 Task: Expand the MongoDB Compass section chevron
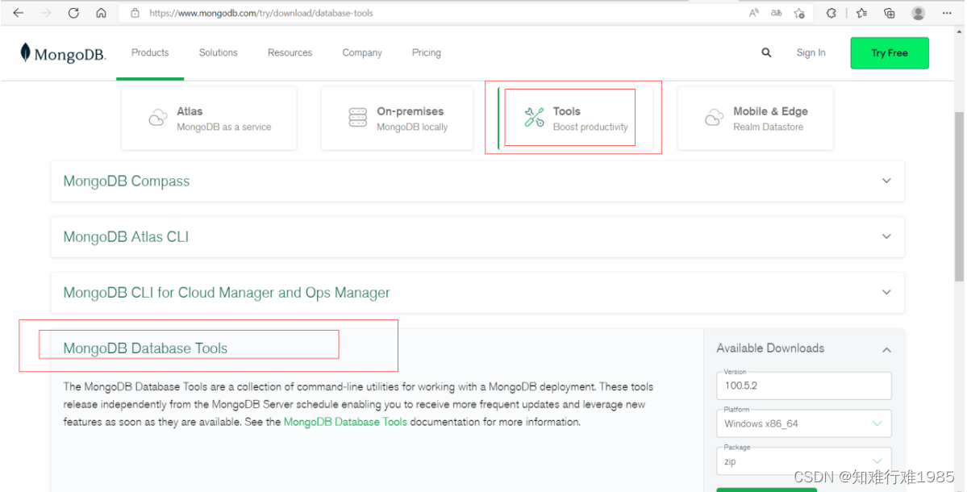(886, 181)
